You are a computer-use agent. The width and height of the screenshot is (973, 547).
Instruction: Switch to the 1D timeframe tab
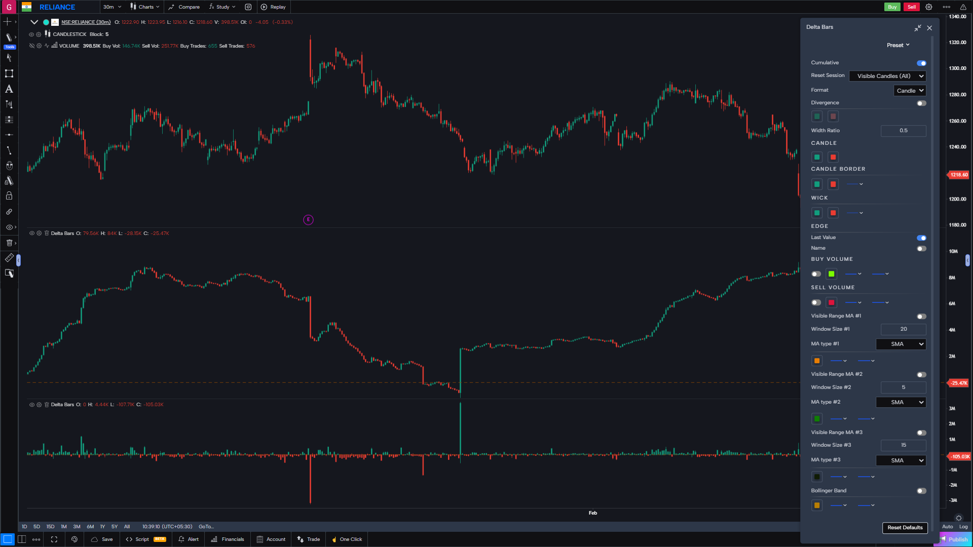[x=24, y=526]
